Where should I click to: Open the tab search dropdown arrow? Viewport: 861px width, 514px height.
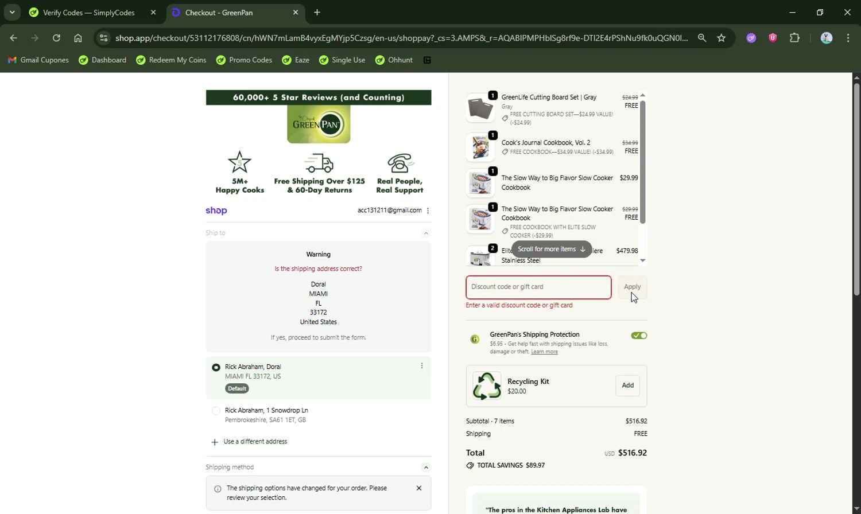[x=12, y=12]
